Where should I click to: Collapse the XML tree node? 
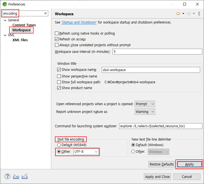pyautogui.click(x=5, y=35)
